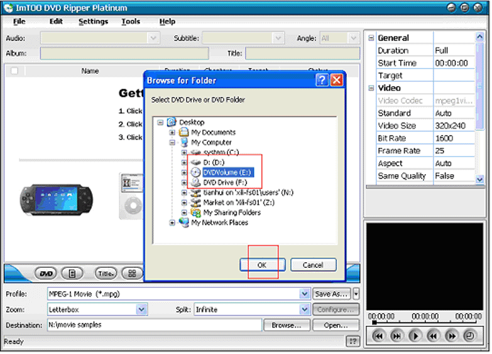Open the Edit menu
492x354 pixels.
click(56, 21)
